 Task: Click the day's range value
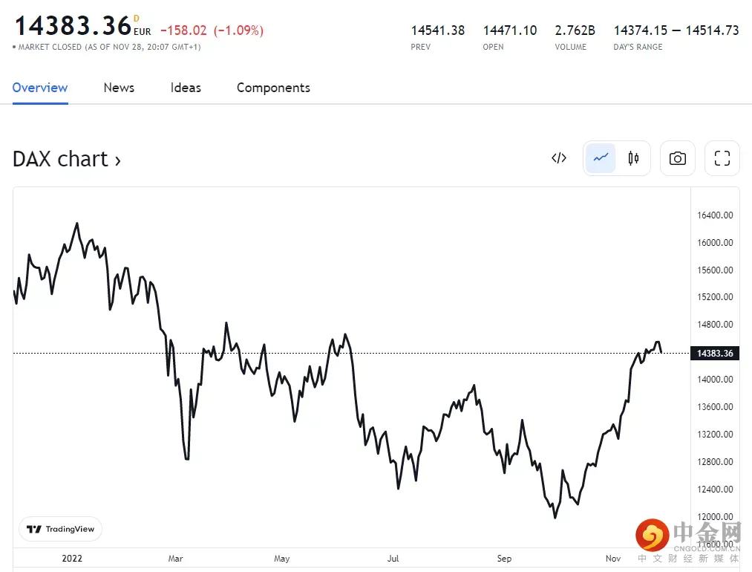point(676,30)
